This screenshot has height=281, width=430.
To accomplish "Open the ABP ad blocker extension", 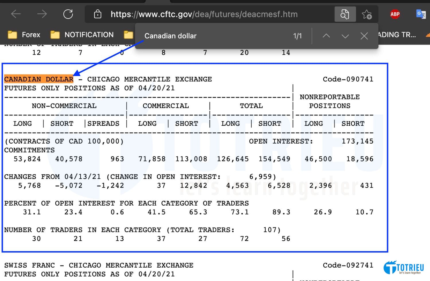I will pyautogui.click(x=395, y=14).
